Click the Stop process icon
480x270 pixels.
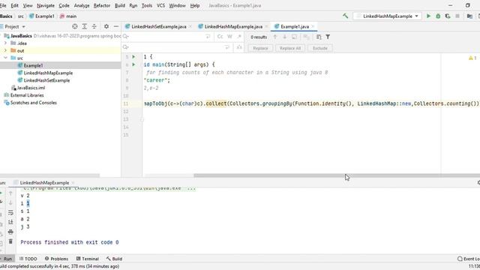coord(457,16)
